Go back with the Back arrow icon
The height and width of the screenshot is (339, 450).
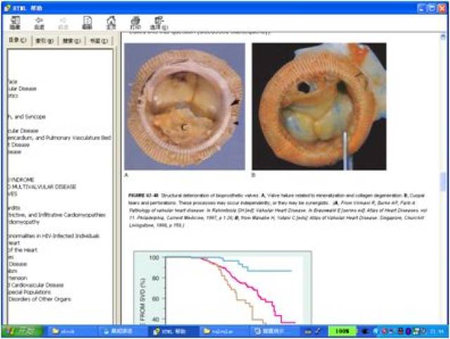coord(39,23)
